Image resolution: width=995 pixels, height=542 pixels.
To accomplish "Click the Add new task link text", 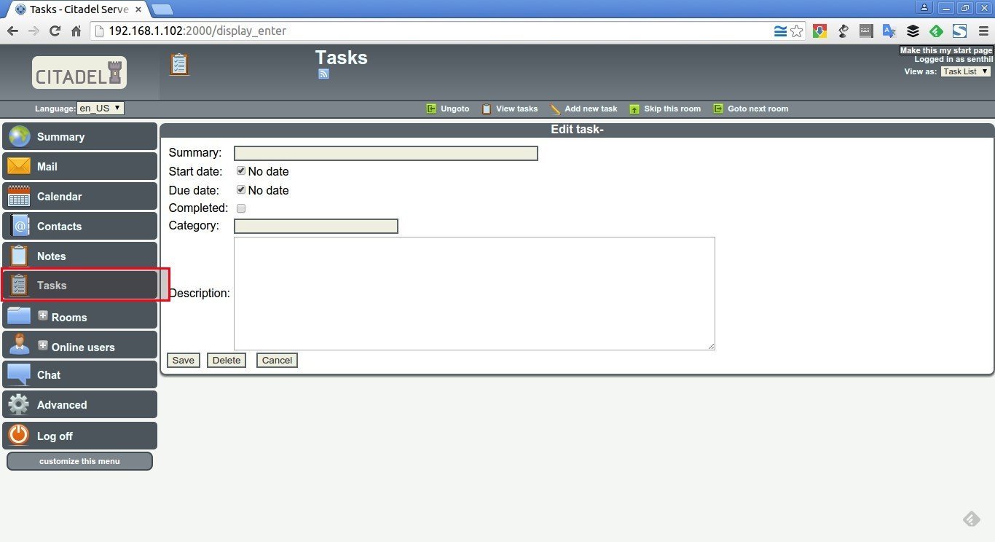I will pyautogui.click(x=591, y=109).
